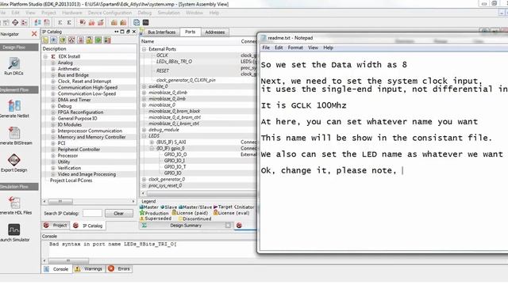Expand the General Purpose IO category

(x=53, y=119)
